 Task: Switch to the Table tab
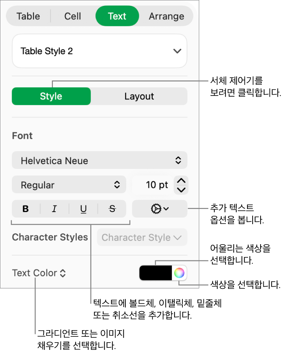28,16
